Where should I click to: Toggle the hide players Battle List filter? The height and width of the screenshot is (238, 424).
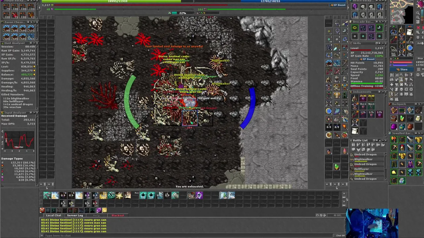pyautogui.click(x=353, y=145)
